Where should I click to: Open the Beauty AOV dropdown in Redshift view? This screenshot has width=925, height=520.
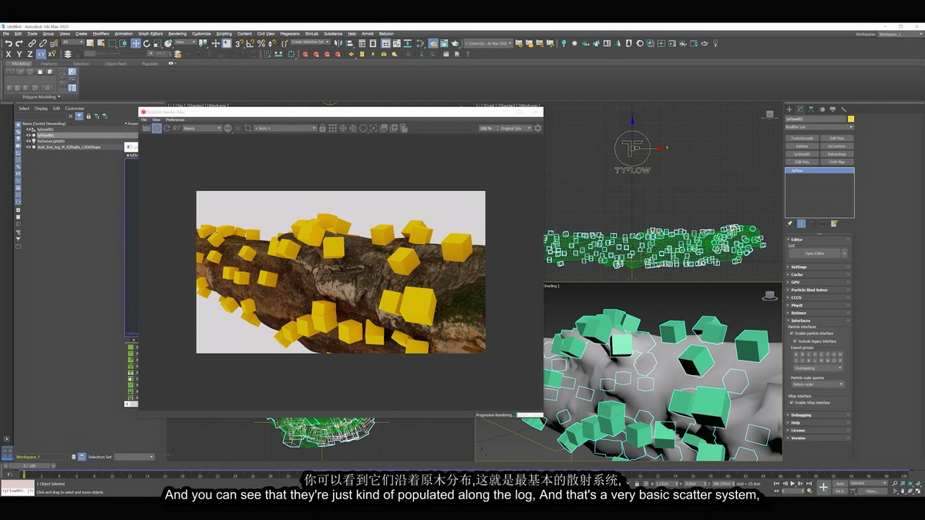(x=202, y=129)
